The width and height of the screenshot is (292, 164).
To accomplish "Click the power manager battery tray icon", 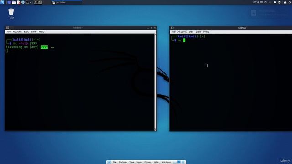I will tap(279, 2).
